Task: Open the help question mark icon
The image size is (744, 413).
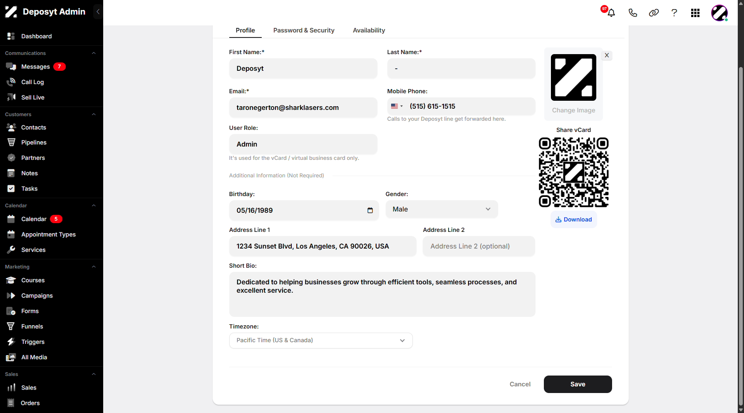Action: (674, 12)
